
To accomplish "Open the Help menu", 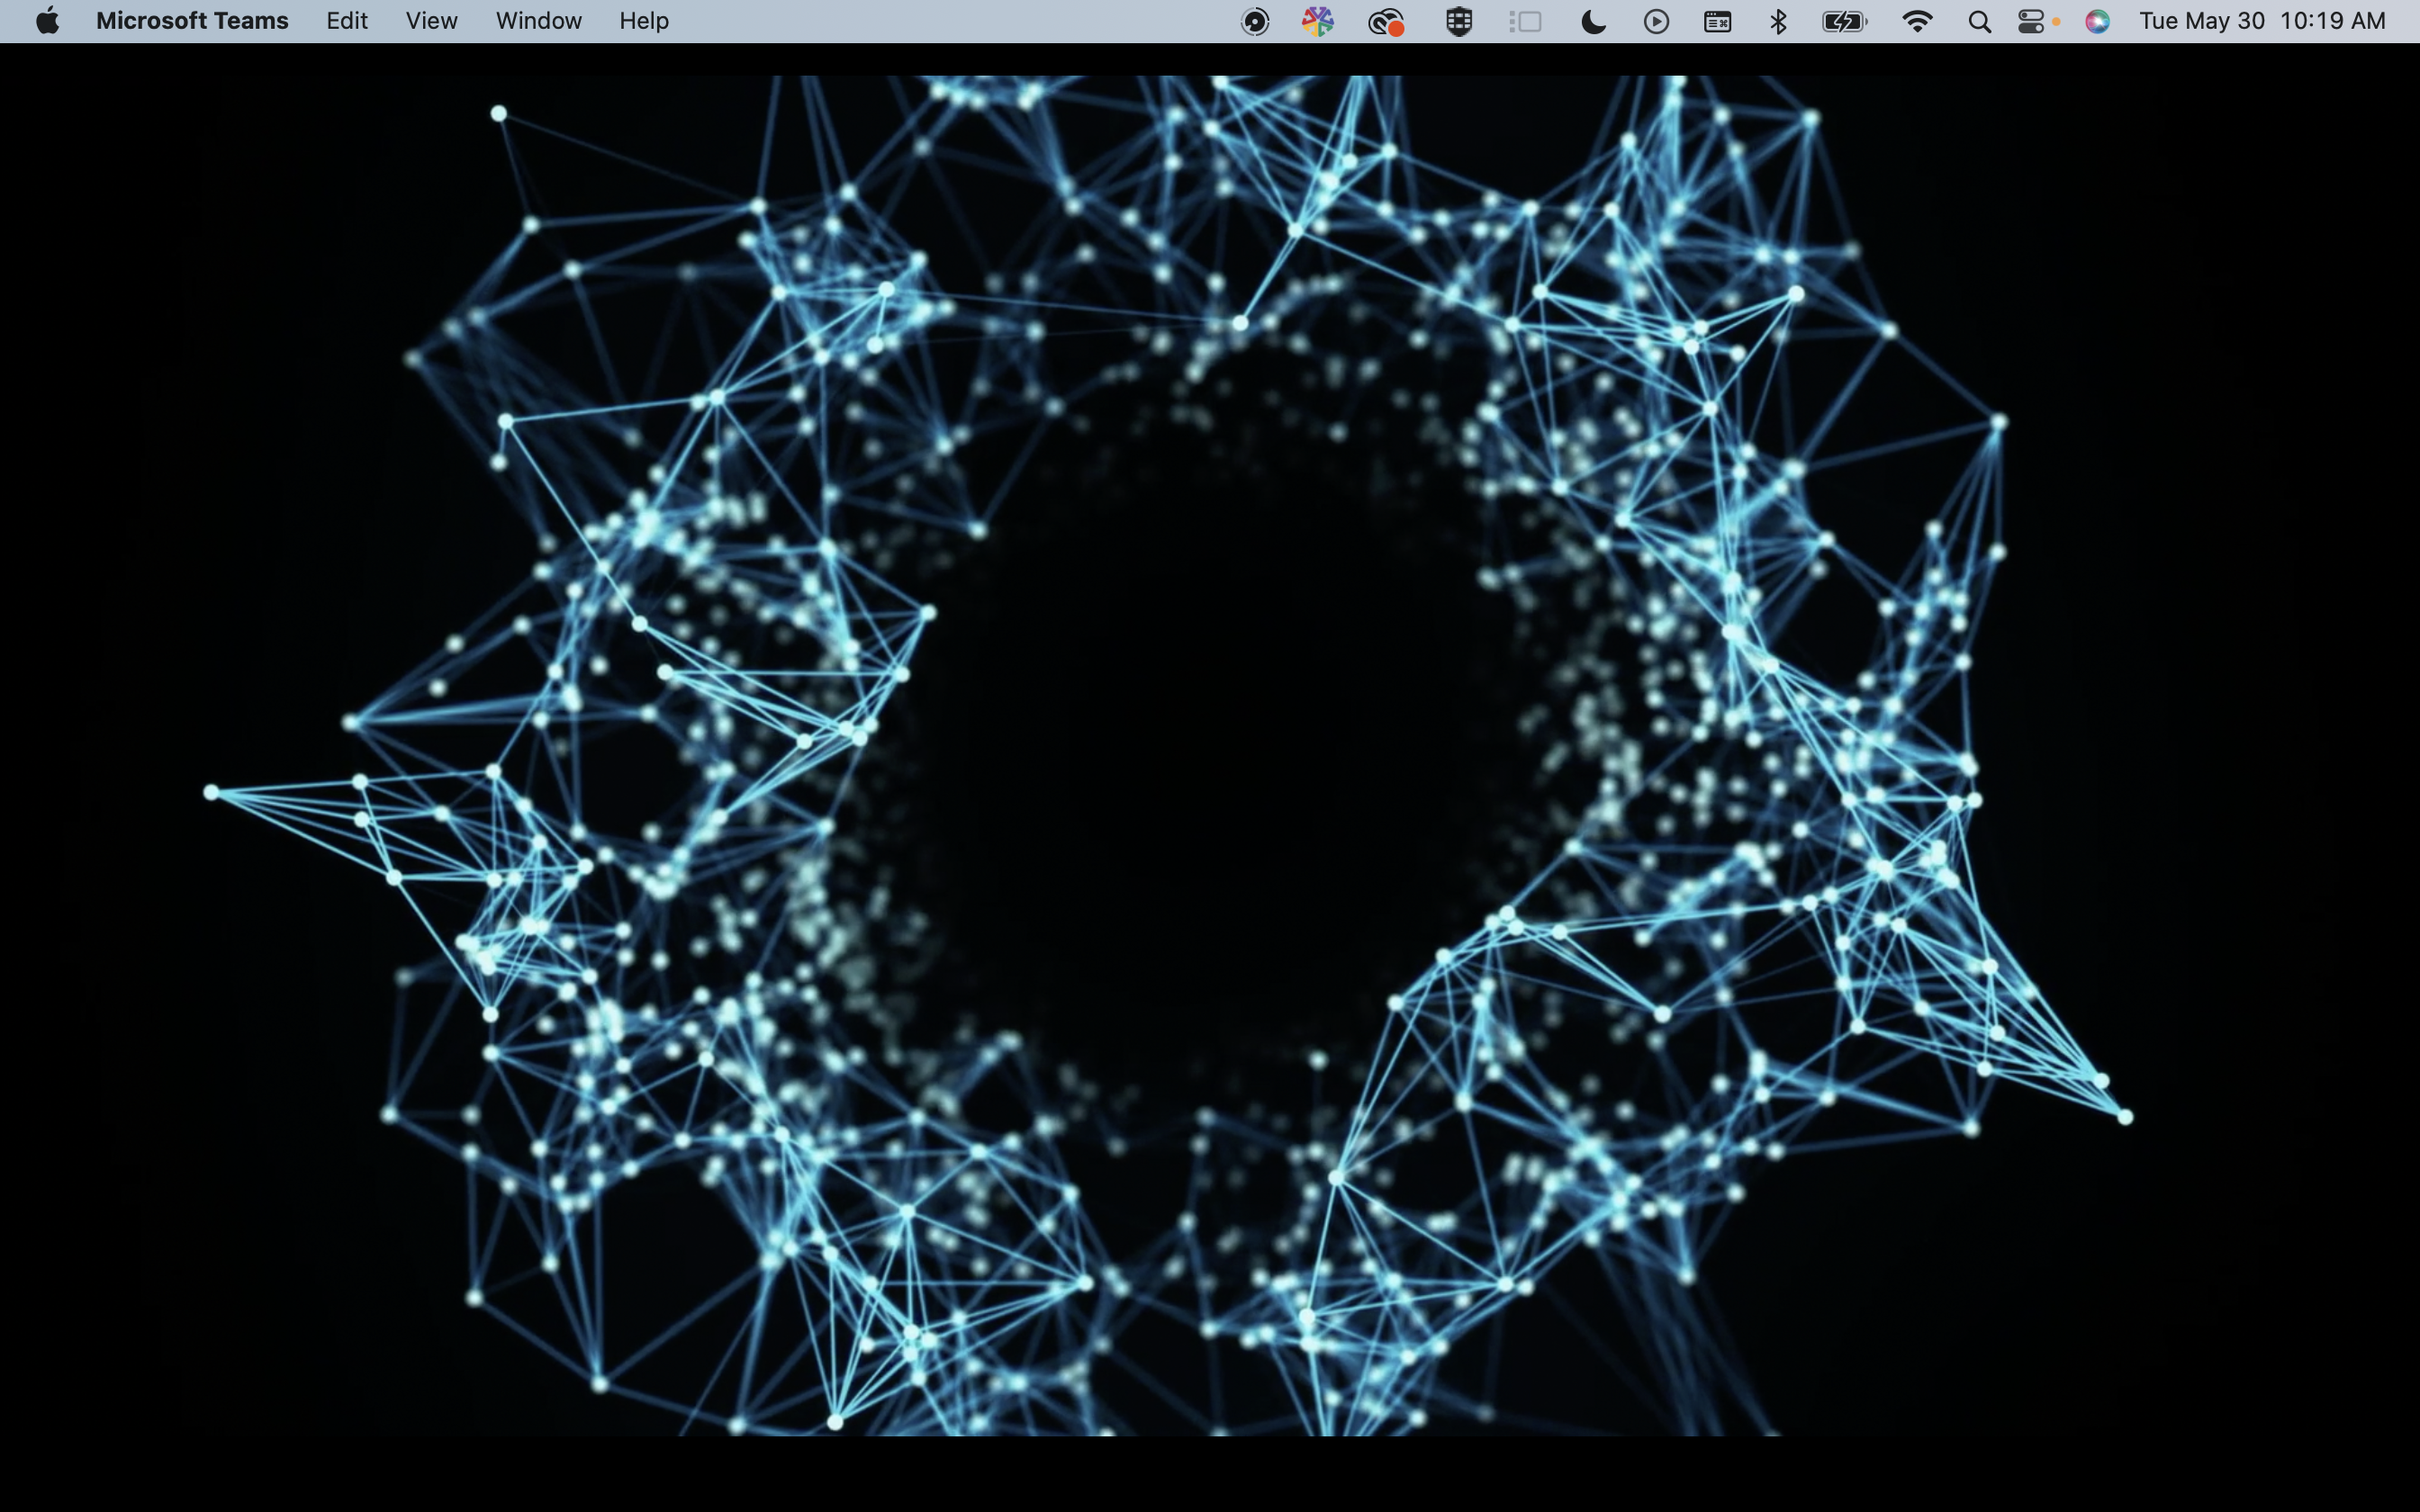I will tap(644, 21).
